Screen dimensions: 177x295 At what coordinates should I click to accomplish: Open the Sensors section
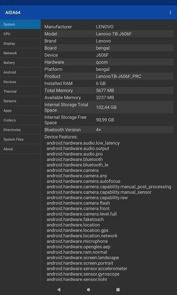tap(20, 101)
